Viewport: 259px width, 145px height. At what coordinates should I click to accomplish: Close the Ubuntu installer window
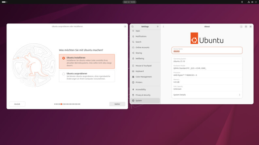(125, 27)
